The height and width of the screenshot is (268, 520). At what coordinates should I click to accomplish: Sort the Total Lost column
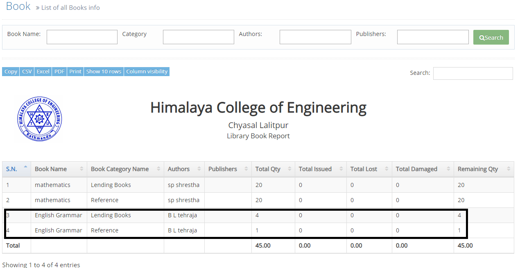pyautogui.click(x=369, y=169)
